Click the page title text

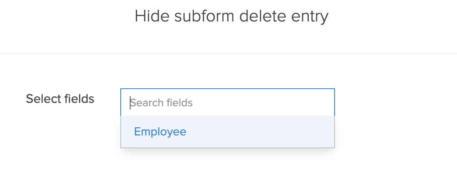pos(232,16)
